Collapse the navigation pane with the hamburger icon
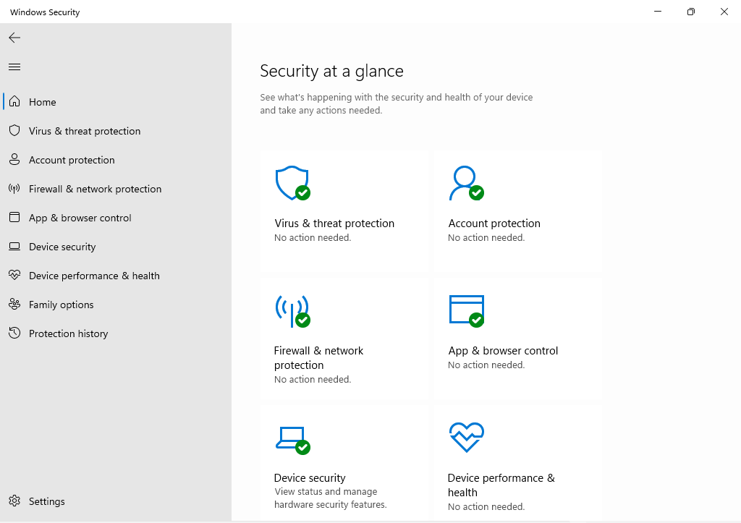This screenshot has height=523, width=741. tap(14, 66)
